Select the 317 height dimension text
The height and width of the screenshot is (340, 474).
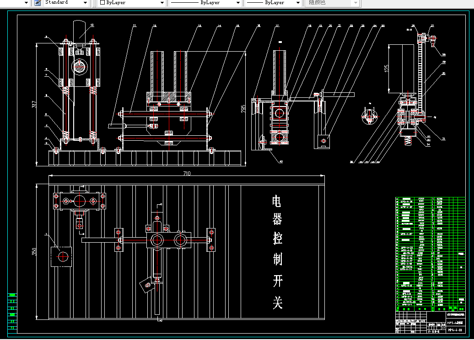click(x=34, y=105)
